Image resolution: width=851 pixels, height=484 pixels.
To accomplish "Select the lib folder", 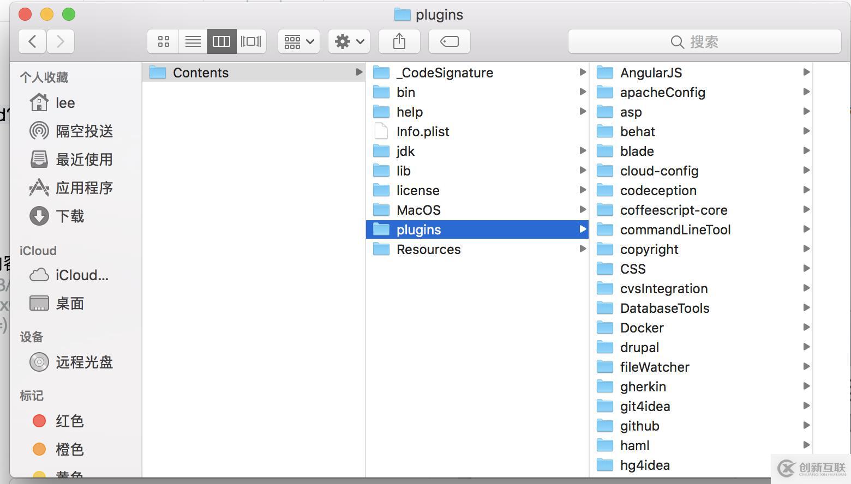I will coord(477,171).
